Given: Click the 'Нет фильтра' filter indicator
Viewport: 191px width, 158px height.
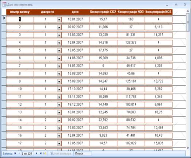Looking at the screenshot, I should 61,154.
